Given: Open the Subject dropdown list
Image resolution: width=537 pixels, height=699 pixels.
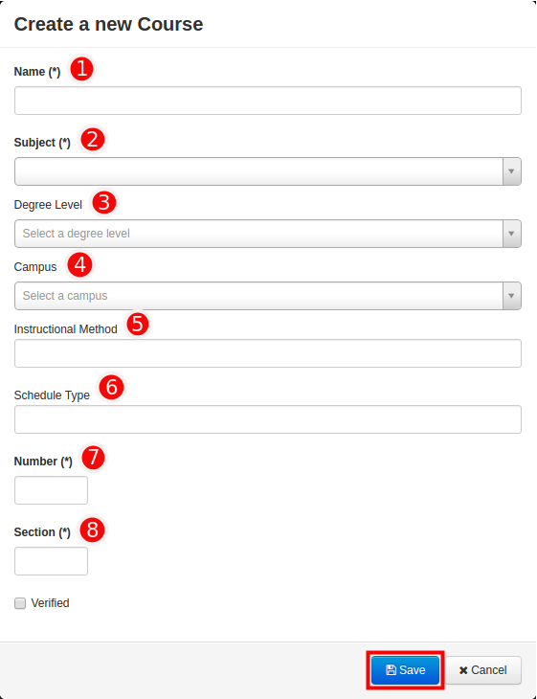Looking at the screenshot, I should coord(268,171).
